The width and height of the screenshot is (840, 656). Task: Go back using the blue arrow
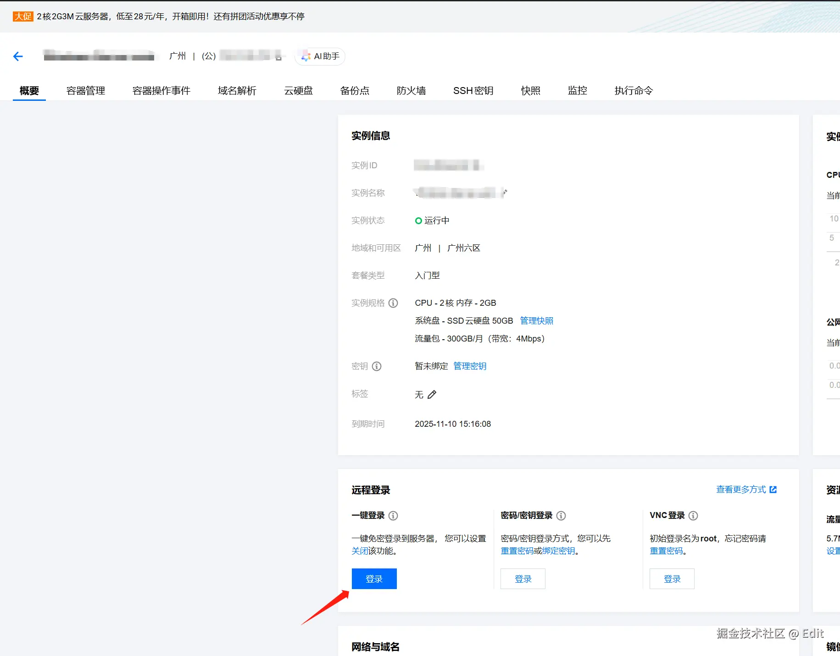point(18,56)
